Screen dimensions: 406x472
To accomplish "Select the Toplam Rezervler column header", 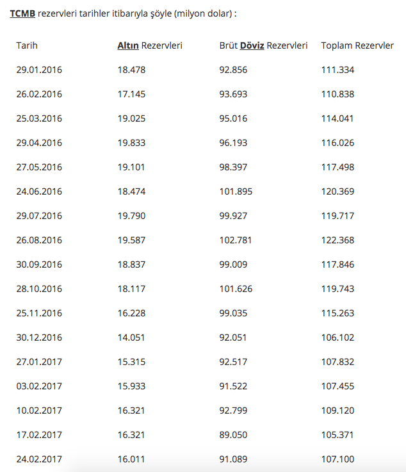I will (x=357, y=45).
